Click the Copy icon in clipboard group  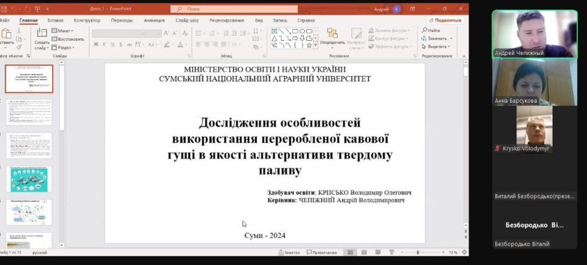tap(19, 38)
